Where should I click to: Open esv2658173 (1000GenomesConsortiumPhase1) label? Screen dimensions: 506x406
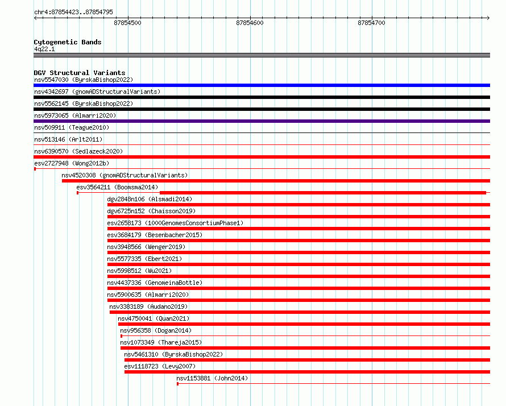click(175, 223)
